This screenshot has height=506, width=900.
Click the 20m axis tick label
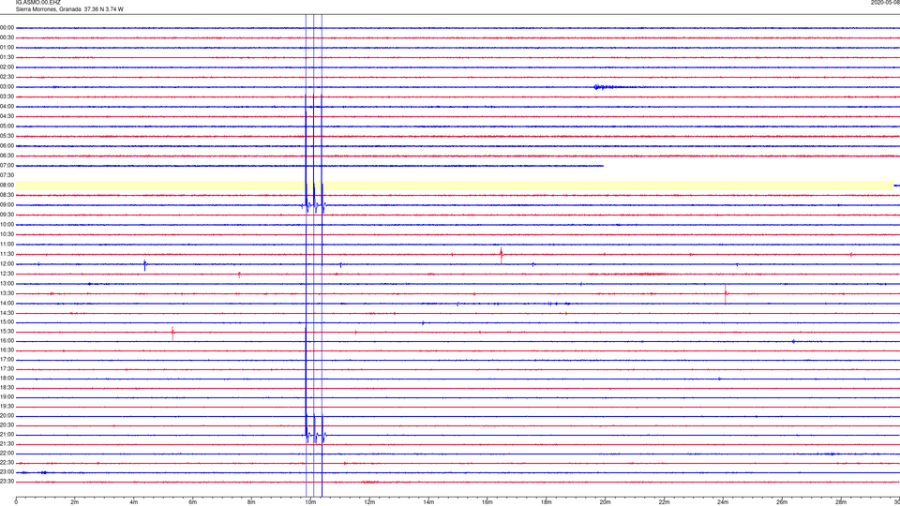[x=605, y=502]
